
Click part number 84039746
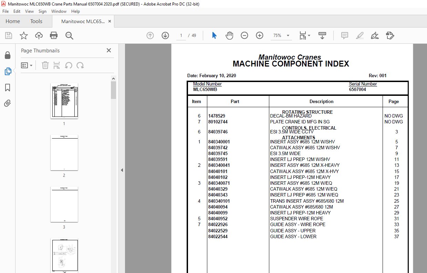(218, 132)
